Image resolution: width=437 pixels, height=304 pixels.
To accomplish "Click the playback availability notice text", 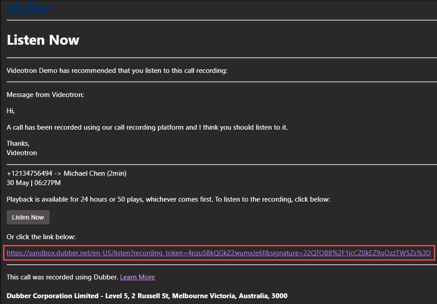I will (168, 199).
